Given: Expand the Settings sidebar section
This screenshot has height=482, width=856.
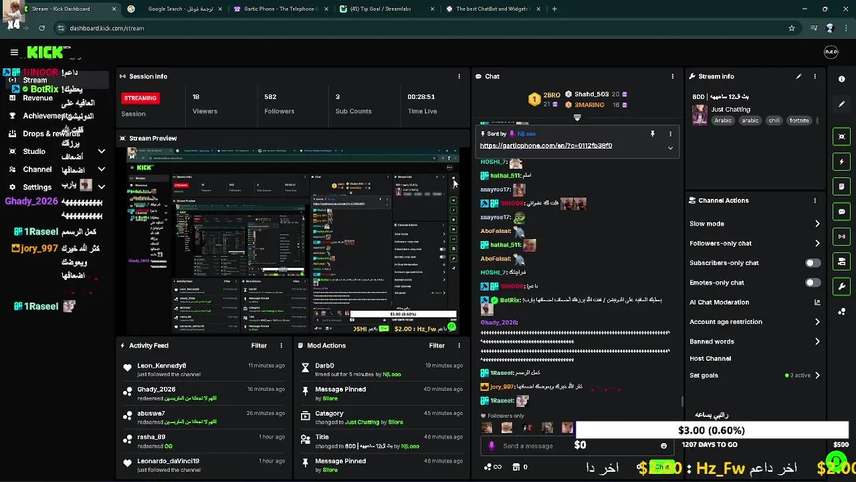Looking at the screenshot, I should click(x=101, y=187).
